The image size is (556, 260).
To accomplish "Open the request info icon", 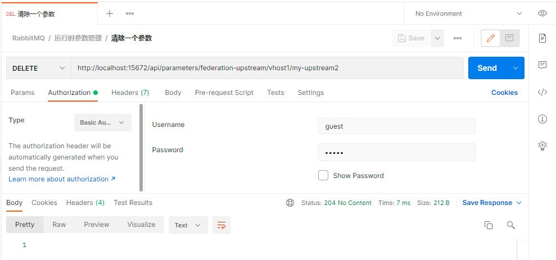I will pyautogui.click(x=542, y=119).
